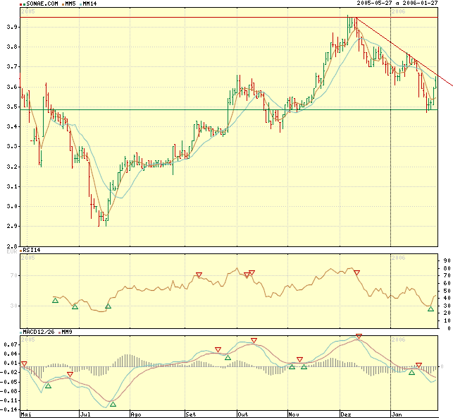Click the MACD red triangle in late June

(70, 375)
